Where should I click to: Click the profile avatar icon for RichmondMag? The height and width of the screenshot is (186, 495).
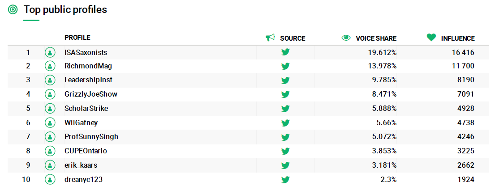pyautogui.click(x=50, y=66)
